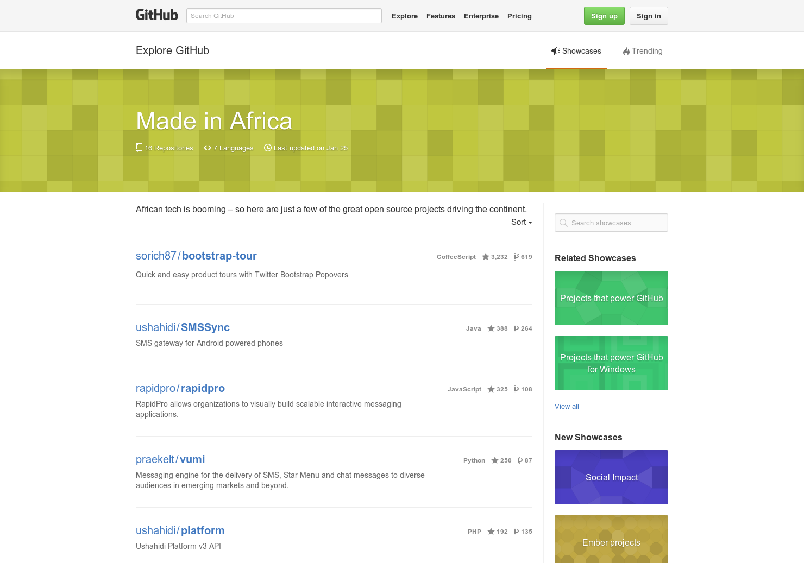Click the repository icon beside 16 Repositories
Viewport: 804px width, 563px height.
[139, 148]
